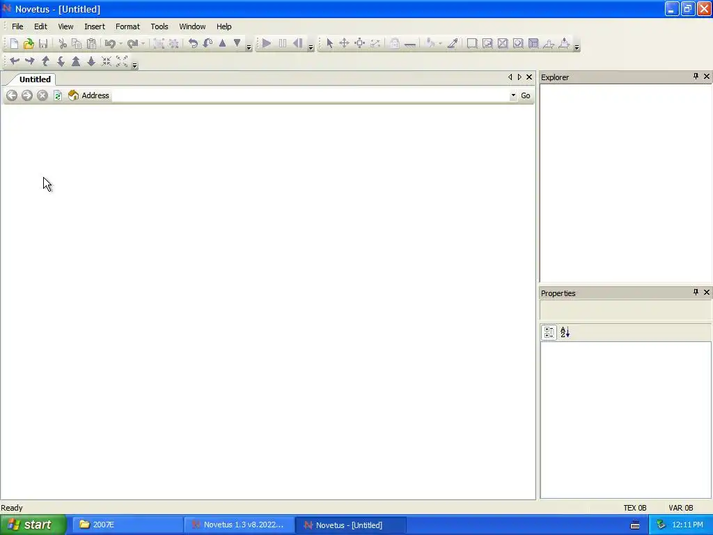The width and height of the screenshot is (713, 535).
Task: Click the Fill paint bucket tool
Action: (430, 44)
